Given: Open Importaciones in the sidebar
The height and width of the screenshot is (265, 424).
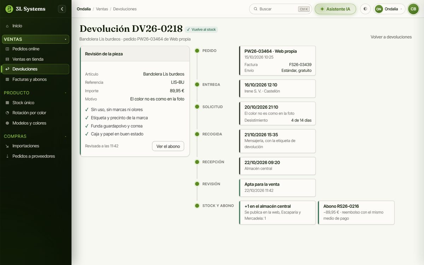Looking at the screenshot, I should click(35, 146).
